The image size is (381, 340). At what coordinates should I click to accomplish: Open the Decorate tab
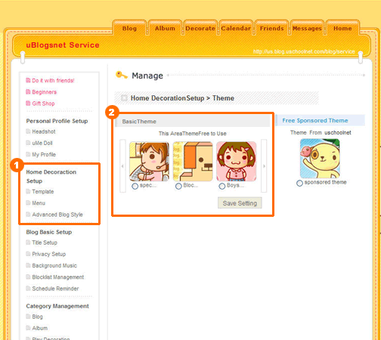(200, 28)
